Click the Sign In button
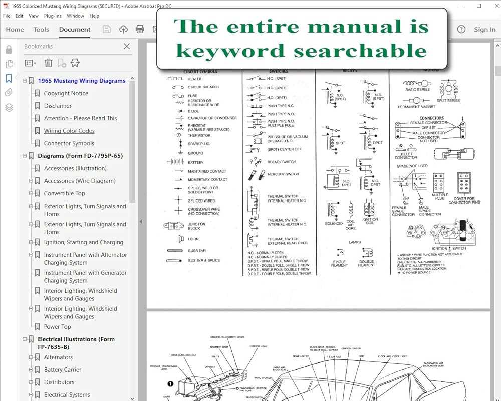 [484, 30]
